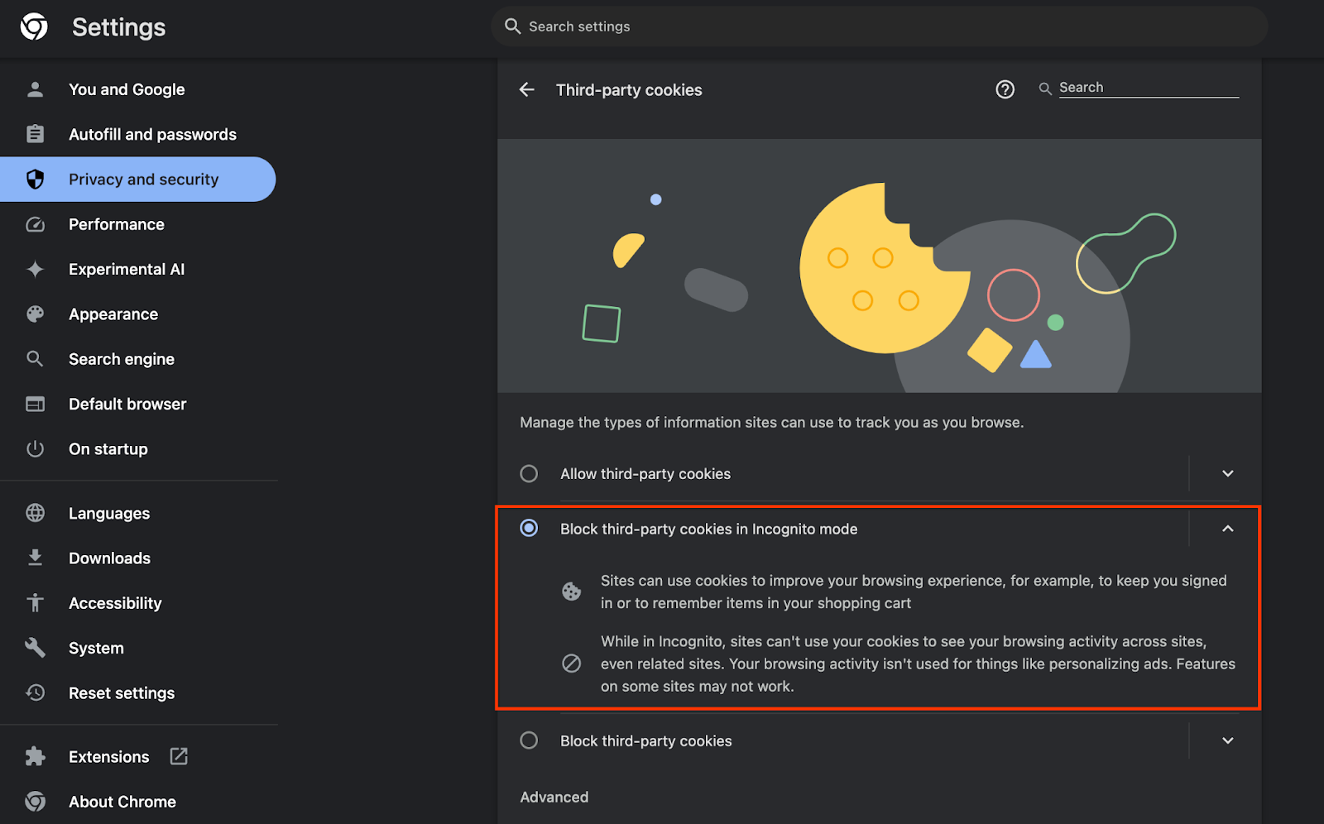
Task: Select Block third-party cookies option
Action: coord(529,740)
